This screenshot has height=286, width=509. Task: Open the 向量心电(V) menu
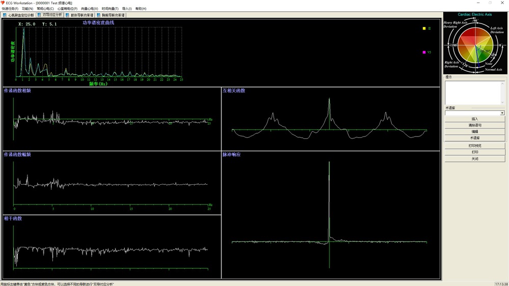click(90, 9)
